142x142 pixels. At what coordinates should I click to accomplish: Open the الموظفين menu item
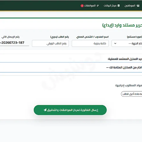132,6
